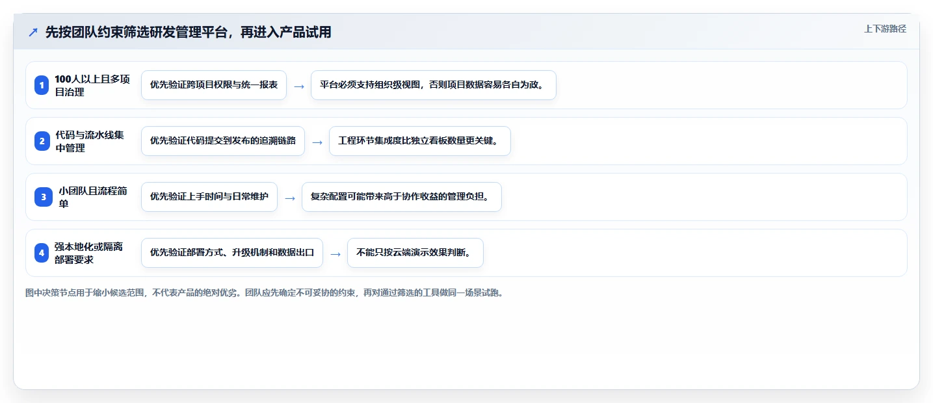Click the number 1 step badge
This screenshot has height=403, width=933.
coord(42,85)
